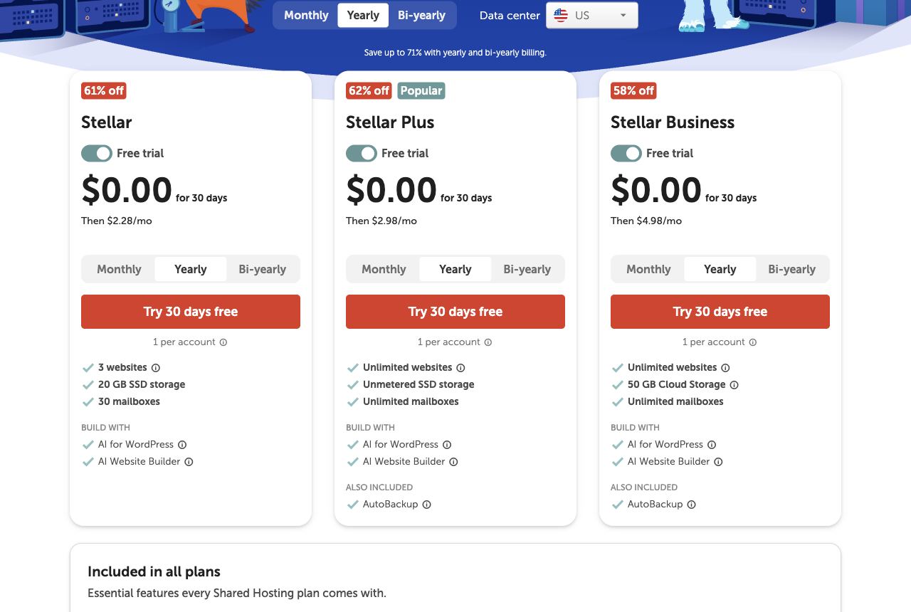Click info icon next to 3 websites
Screen dimensions: 911x612
click(x=156, y=368)
